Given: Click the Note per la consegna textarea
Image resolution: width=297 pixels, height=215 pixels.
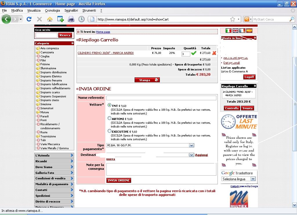Looking at the screenshot, I should [161, 170].
